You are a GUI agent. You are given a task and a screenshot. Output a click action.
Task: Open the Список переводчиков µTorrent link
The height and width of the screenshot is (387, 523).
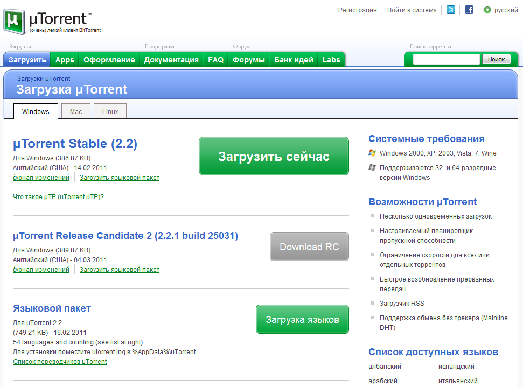[x=60, y=362]
